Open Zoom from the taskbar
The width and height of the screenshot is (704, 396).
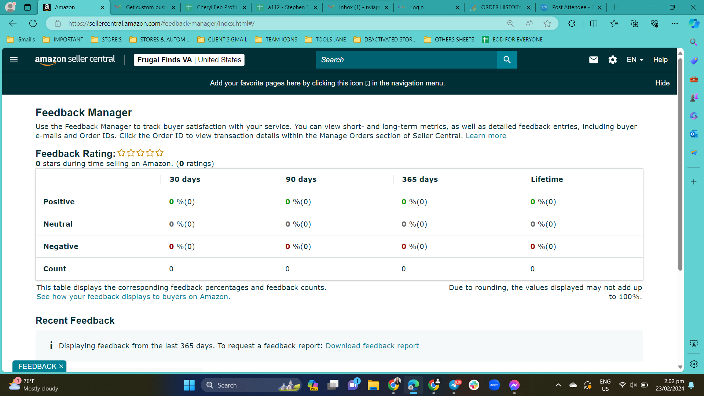[x=494, y=385]
